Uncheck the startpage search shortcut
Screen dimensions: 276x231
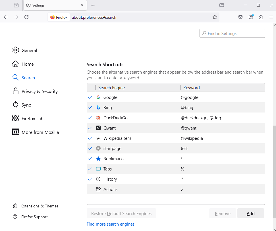pyautogui.click(x=90, y=149)
